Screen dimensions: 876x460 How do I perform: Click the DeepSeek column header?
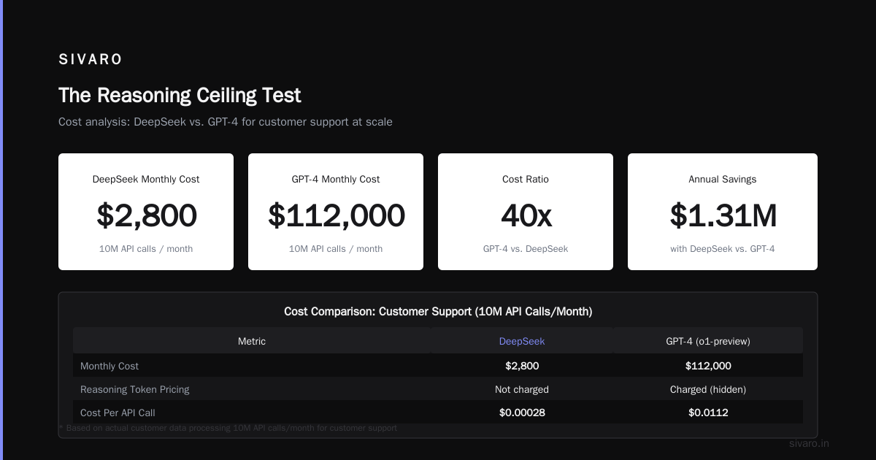click(x=522, y=341)
